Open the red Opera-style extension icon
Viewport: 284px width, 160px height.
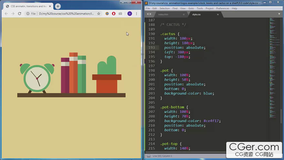pyautogui.click(x=114, y=14)
